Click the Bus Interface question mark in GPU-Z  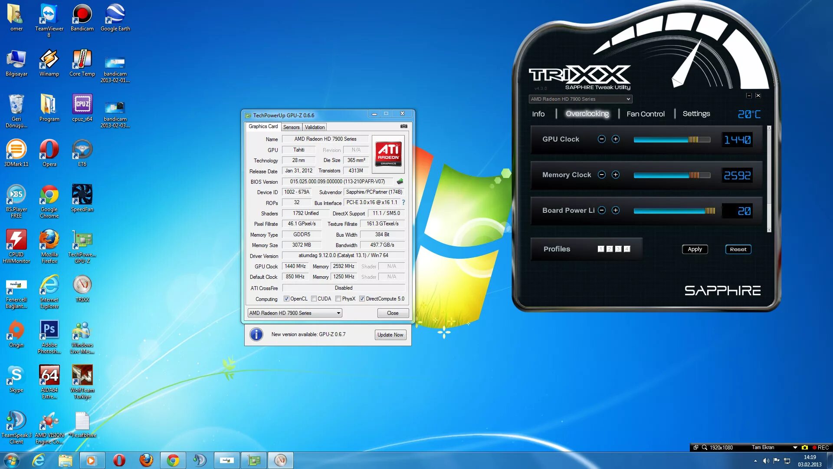coord(403,202)
